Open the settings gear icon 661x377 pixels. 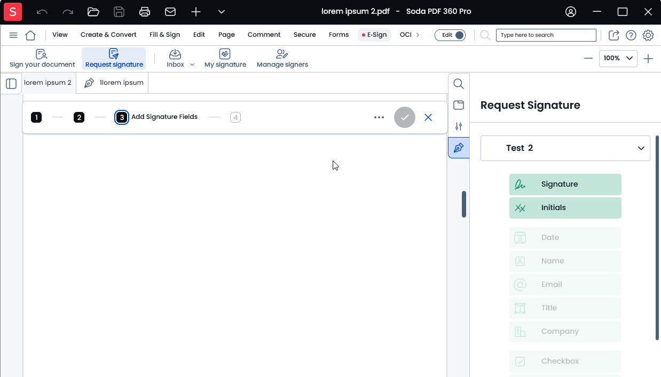point(648,35)
